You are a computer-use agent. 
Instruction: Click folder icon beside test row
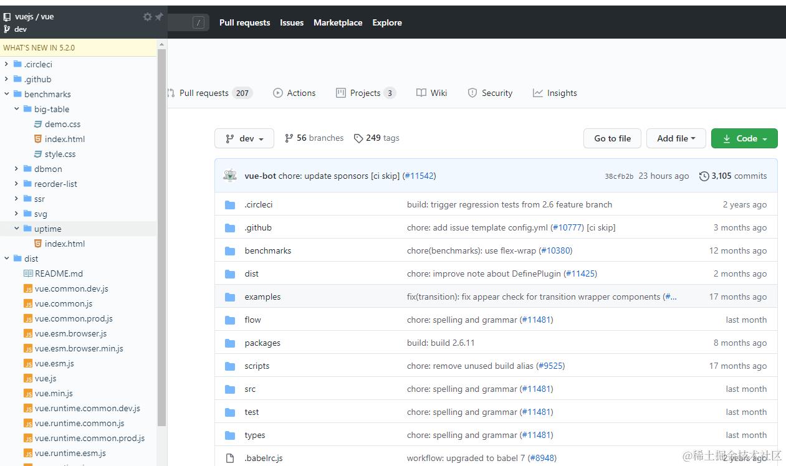coord(230,412)
